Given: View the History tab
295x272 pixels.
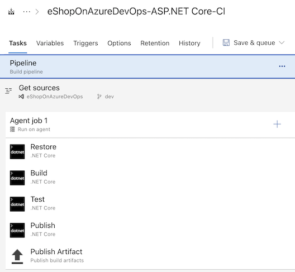Looking at the screenshot, I should pyautogui.click(x=189, y=43).
